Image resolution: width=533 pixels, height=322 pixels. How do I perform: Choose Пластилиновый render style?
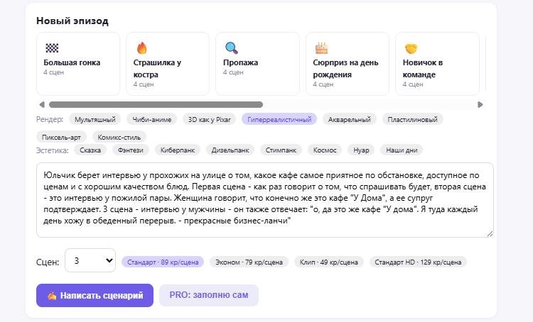tap(413, 119)
